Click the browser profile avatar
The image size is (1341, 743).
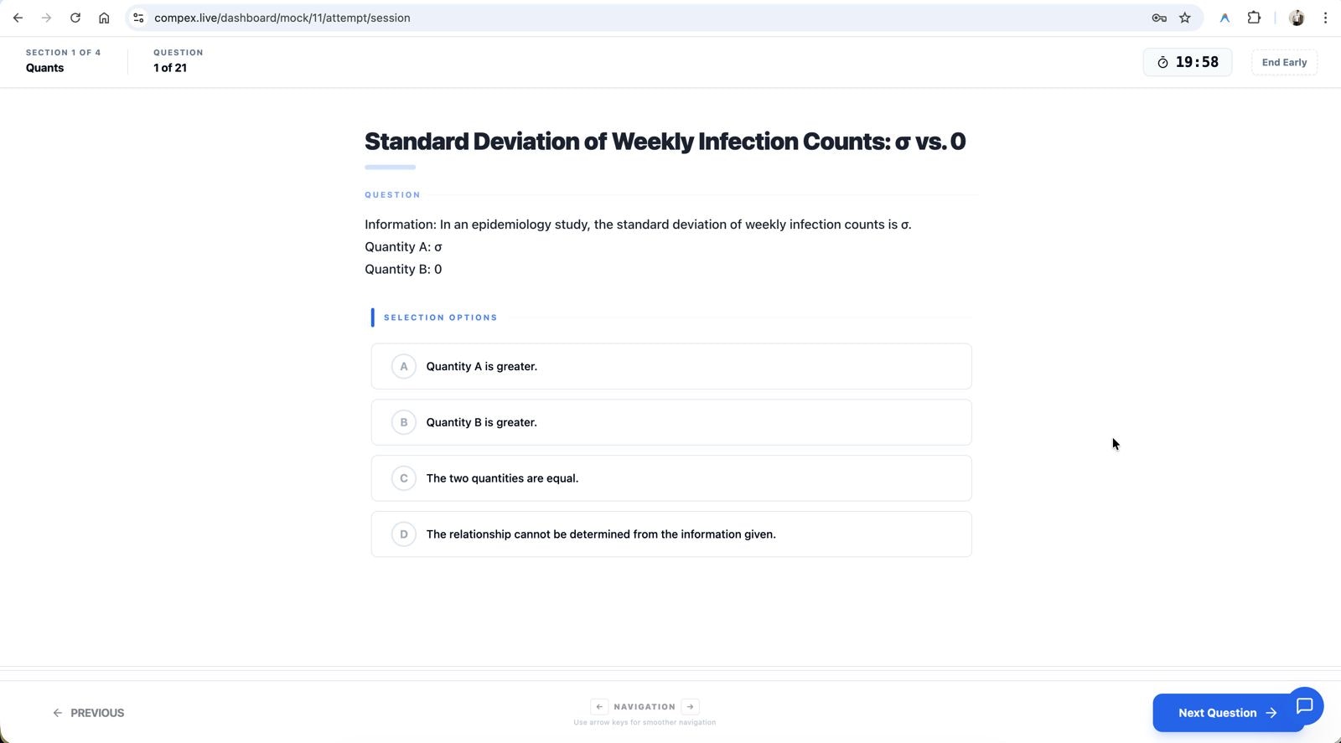1297,18
